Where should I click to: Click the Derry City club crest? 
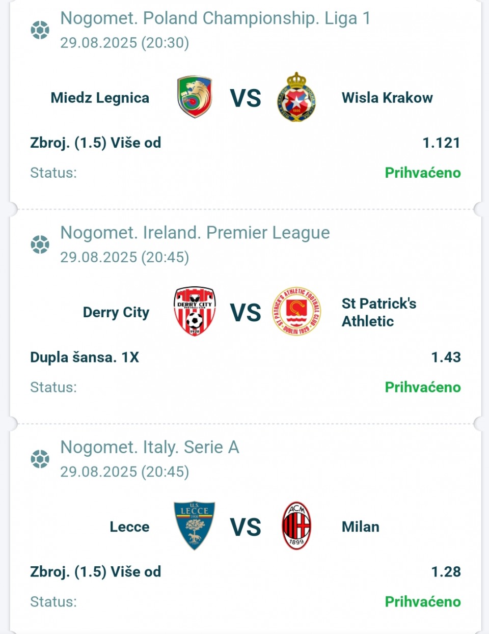click(x=195, y=311)
